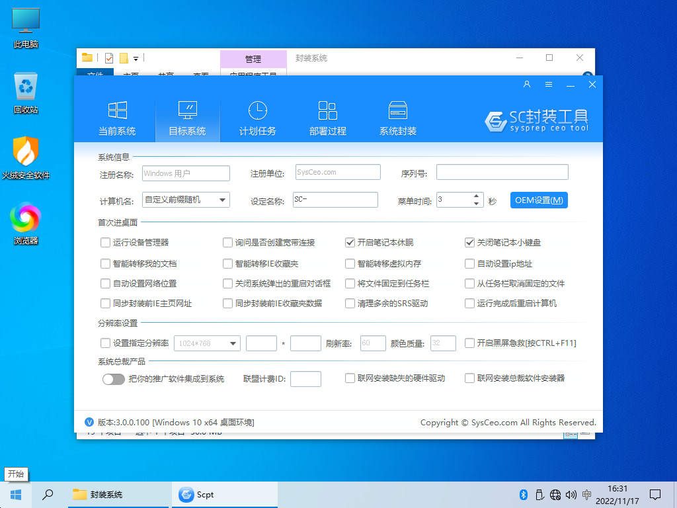Click the network globe tray icon
This screenshot has height=508, width=677.
pyautogui.click(x=555, y=495)
